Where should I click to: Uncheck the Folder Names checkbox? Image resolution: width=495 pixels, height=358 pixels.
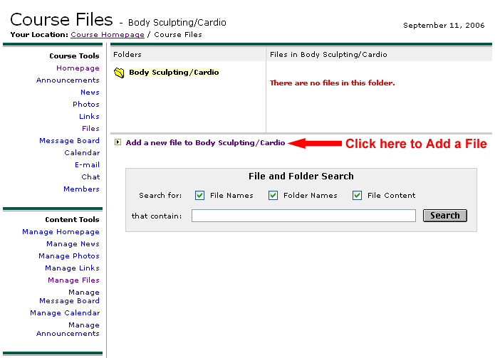click(x=273, y=195)
